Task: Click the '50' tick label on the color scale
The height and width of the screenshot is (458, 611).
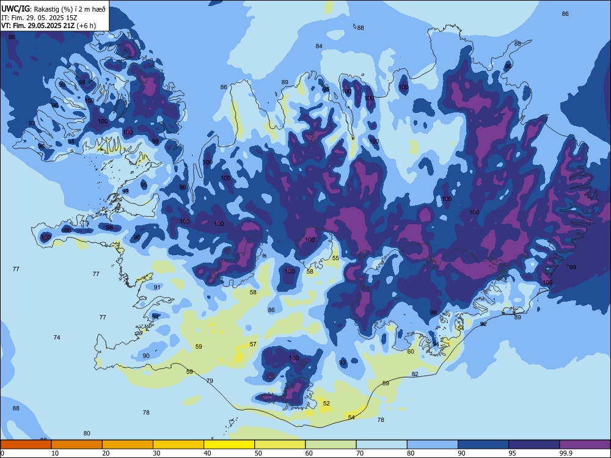Action: (x=258, y=453)
